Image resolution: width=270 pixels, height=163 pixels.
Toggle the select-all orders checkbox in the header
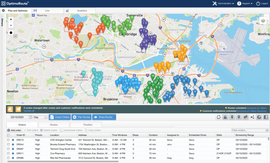click(x=9, y=135)
